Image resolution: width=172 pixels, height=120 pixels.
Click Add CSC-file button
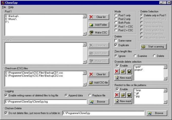(99, 82)
